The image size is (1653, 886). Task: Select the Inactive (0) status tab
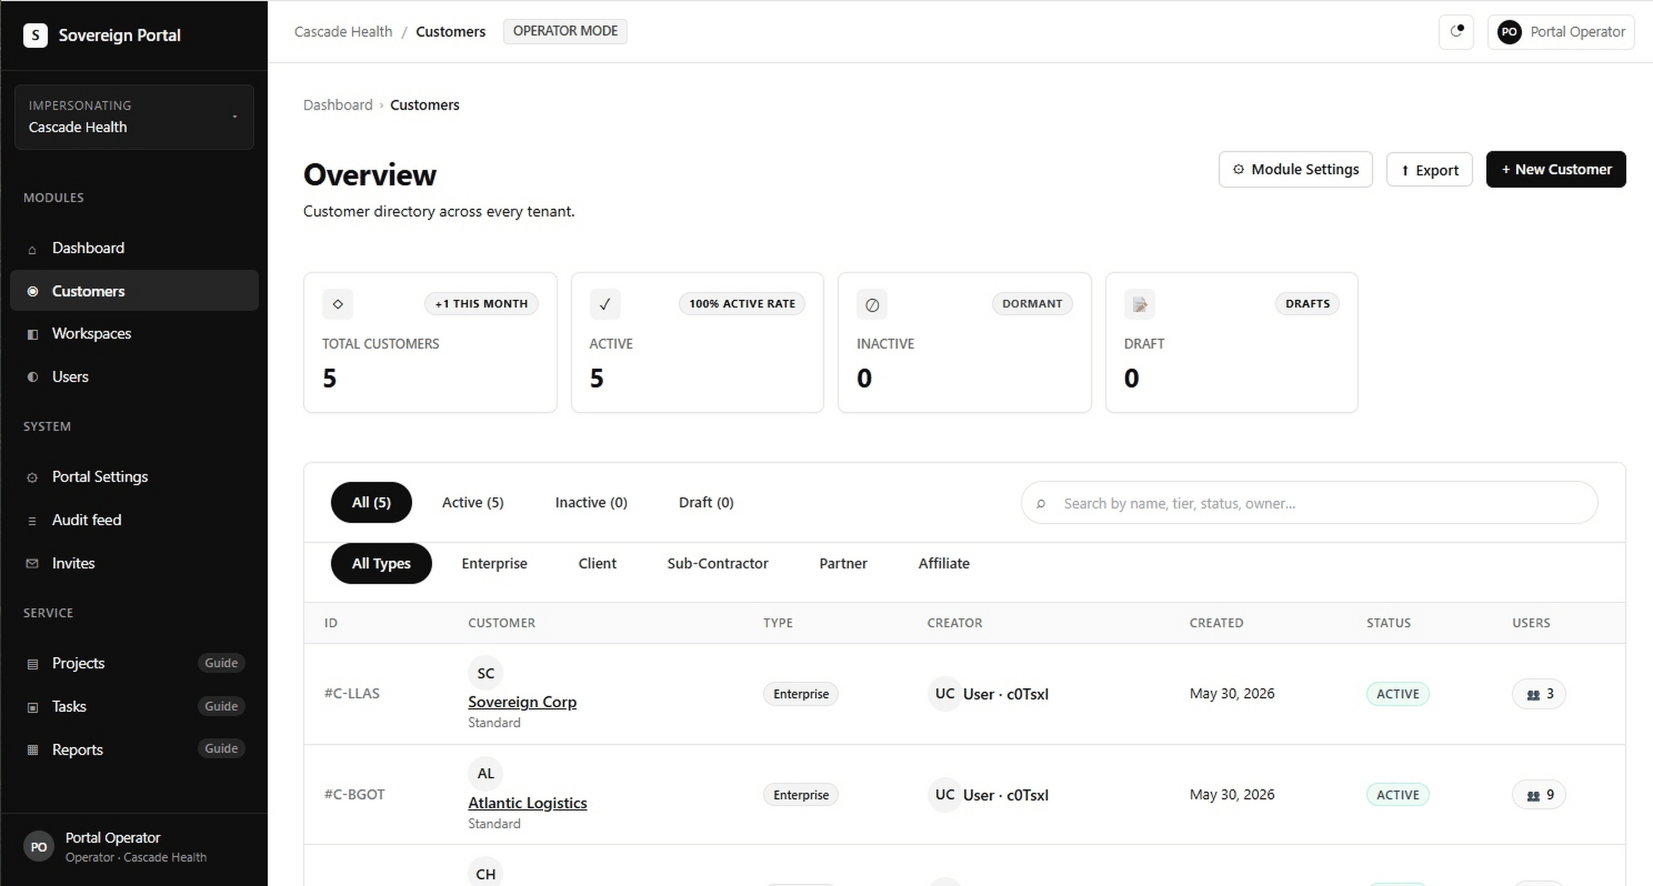(x=591, y=502)
